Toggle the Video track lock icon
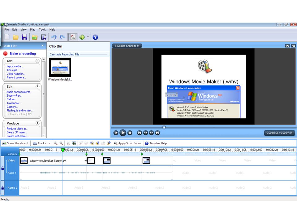Image resolution: width=297 pixels, height=223 pixels. point(2,168)
